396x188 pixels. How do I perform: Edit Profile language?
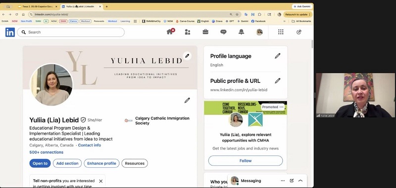[x=278, y=56]
